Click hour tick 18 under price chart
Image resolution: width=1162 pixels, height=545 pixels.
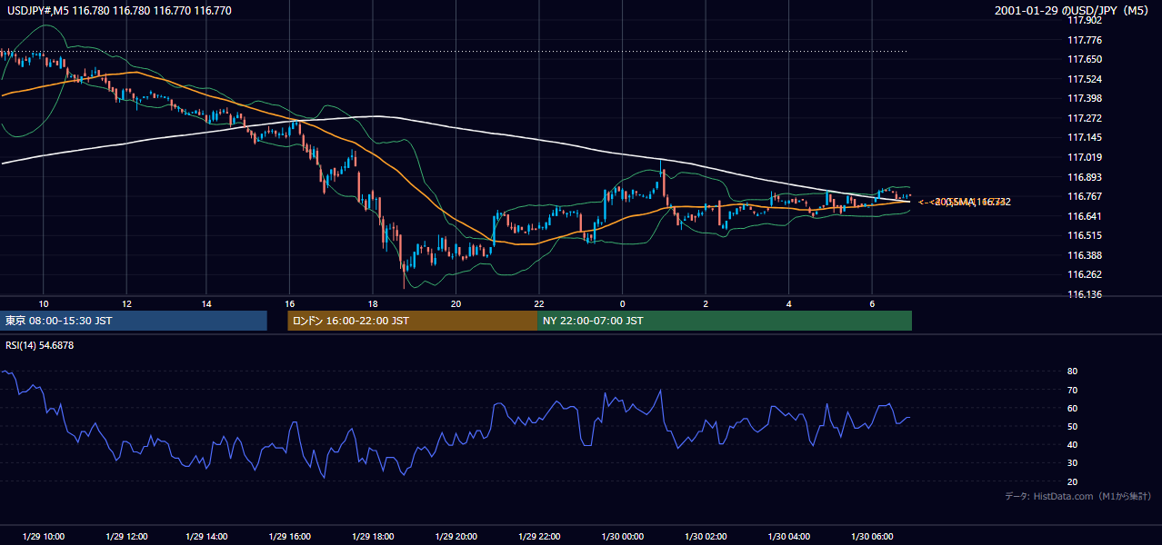click(x=373, y=303)
